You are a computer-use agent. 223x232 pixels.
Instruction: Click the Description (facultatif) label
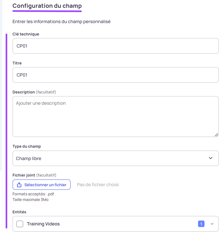click(x=34, y=92)
